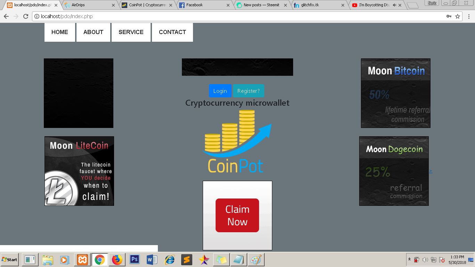This screenshot has height=267, width=475.
Task: Open the SERVICE navigation item
Action: point(131,32)
